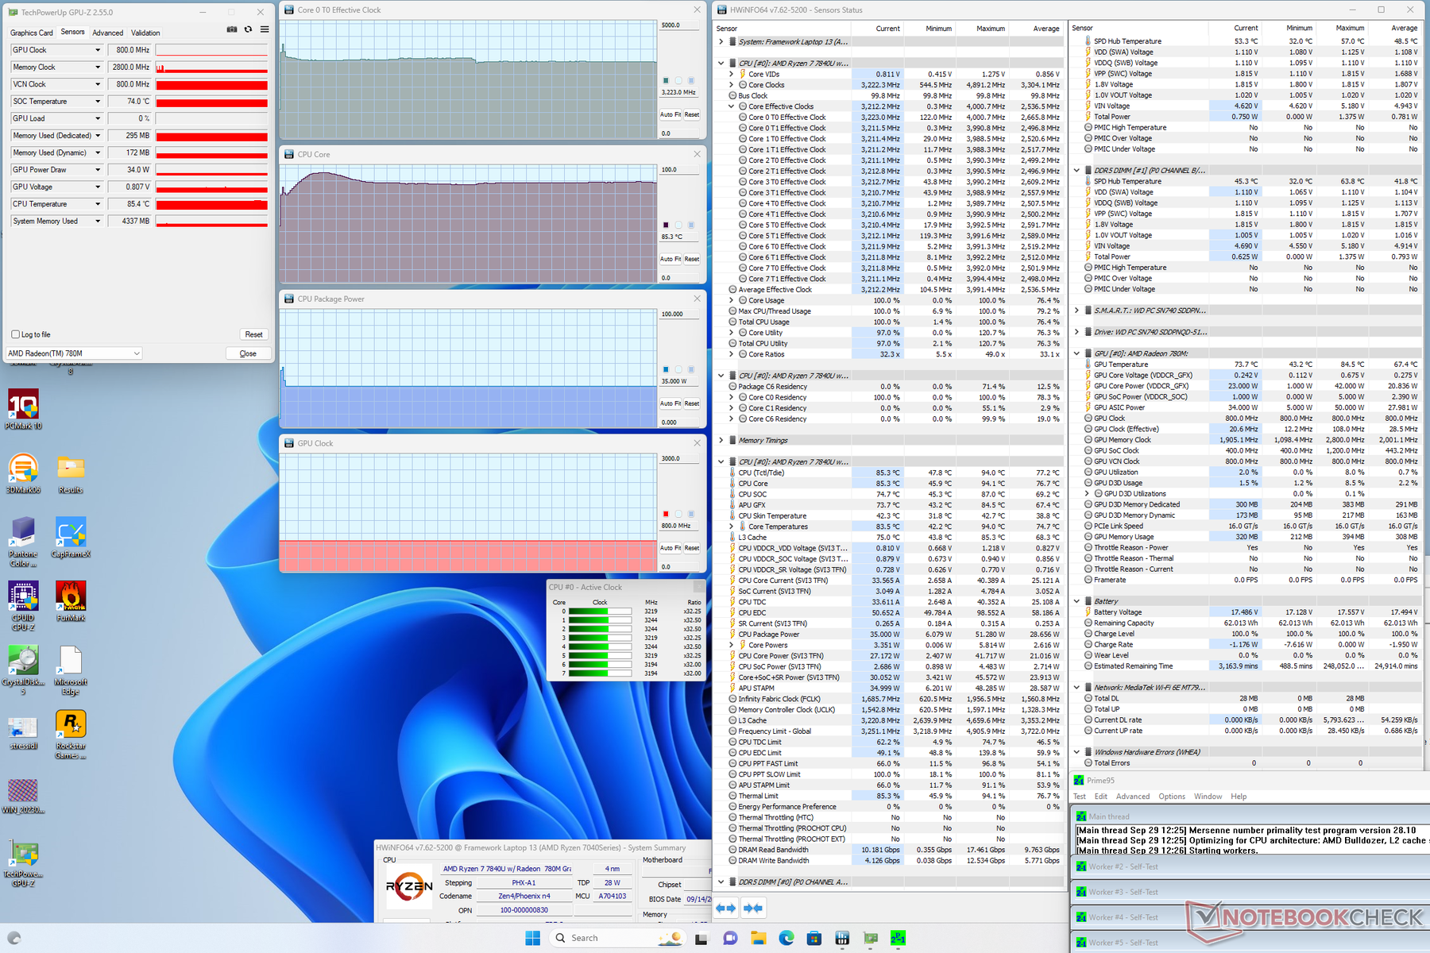Click HWiNFO collapse columns arrows button
Image resolution: width=1430 pixels, height=953 pixels.
coord(753,908)
